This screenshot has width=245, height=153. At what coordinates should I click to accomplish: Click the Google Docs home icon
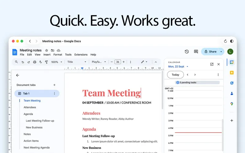tap(15, 52)
